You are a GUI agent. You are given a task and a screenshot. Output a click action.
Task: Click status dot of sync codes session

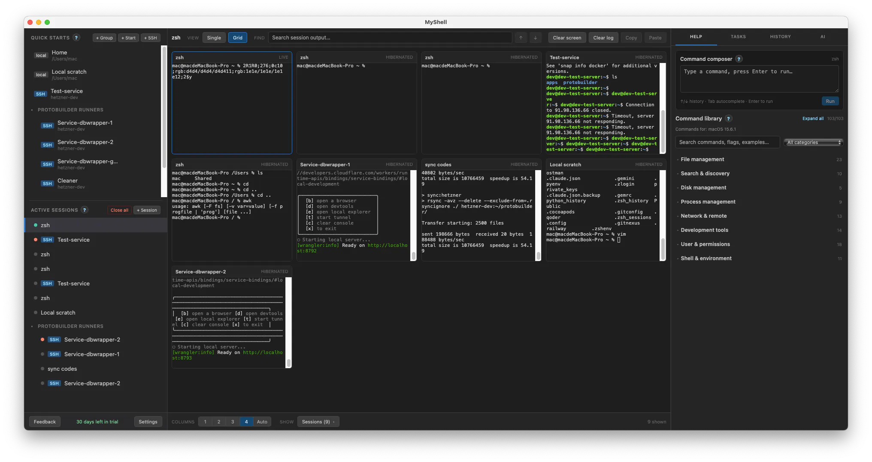point(42,369)
